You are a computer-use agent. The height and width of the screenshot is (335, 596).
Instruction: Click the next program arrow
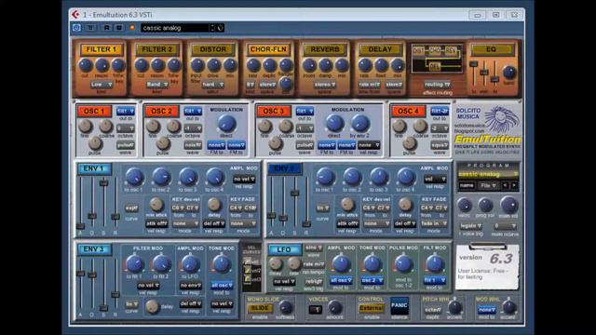point(514,186)
